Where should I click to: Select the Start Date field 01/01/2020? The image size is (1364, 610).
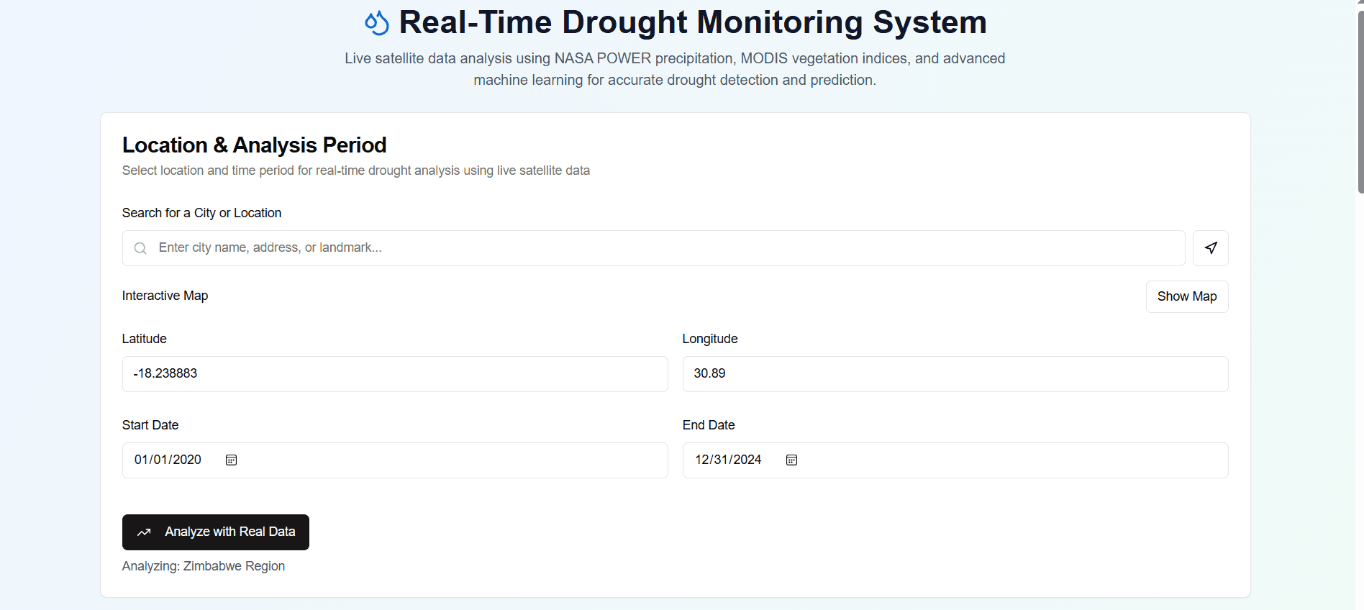[395, 460]
